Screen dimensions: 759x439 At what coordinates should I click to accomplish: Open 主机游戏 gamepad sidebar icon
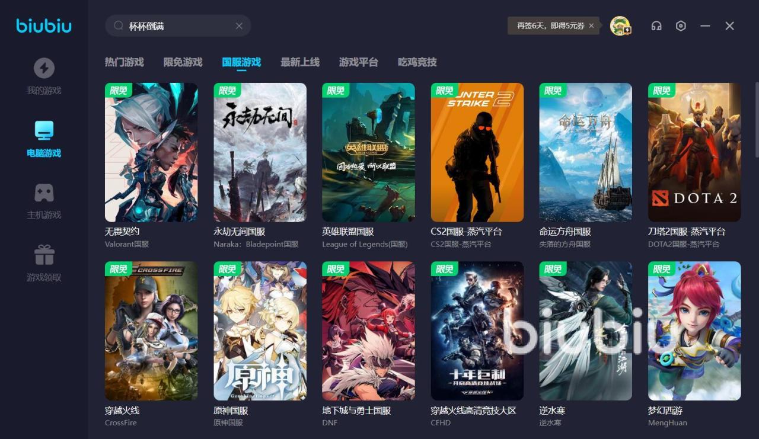point(44,193)
